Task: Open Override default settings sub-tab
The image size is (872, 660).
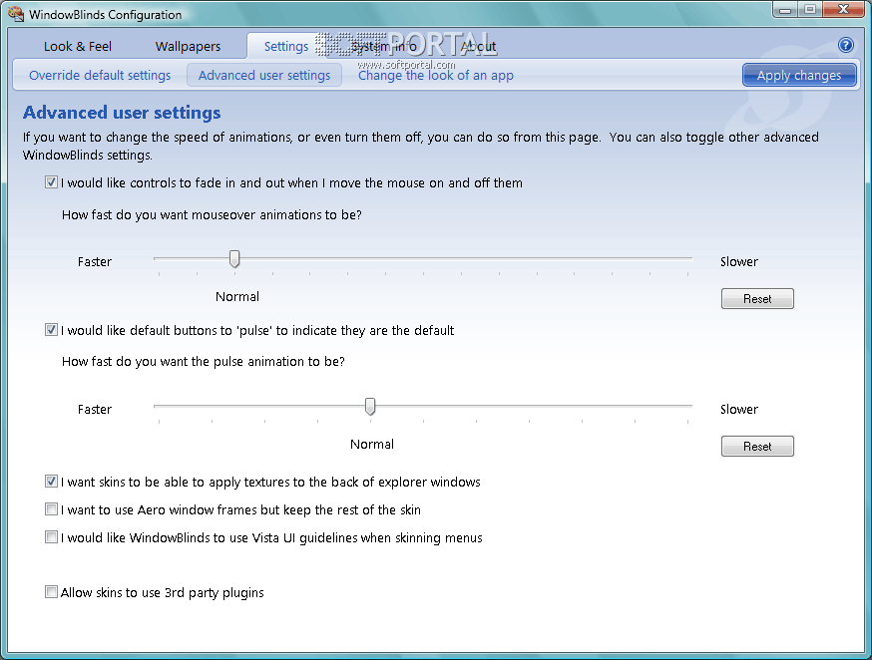Action: (100, 75)
